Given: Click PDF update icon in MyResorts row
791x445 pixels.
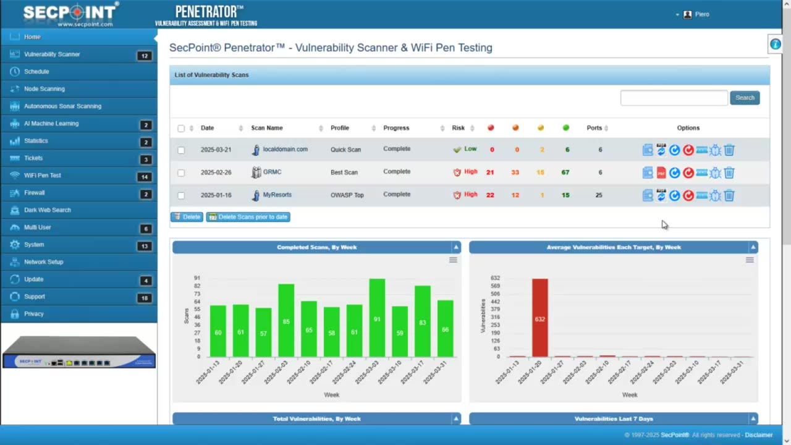Looking at the screenshot, I should click(661, 195).
